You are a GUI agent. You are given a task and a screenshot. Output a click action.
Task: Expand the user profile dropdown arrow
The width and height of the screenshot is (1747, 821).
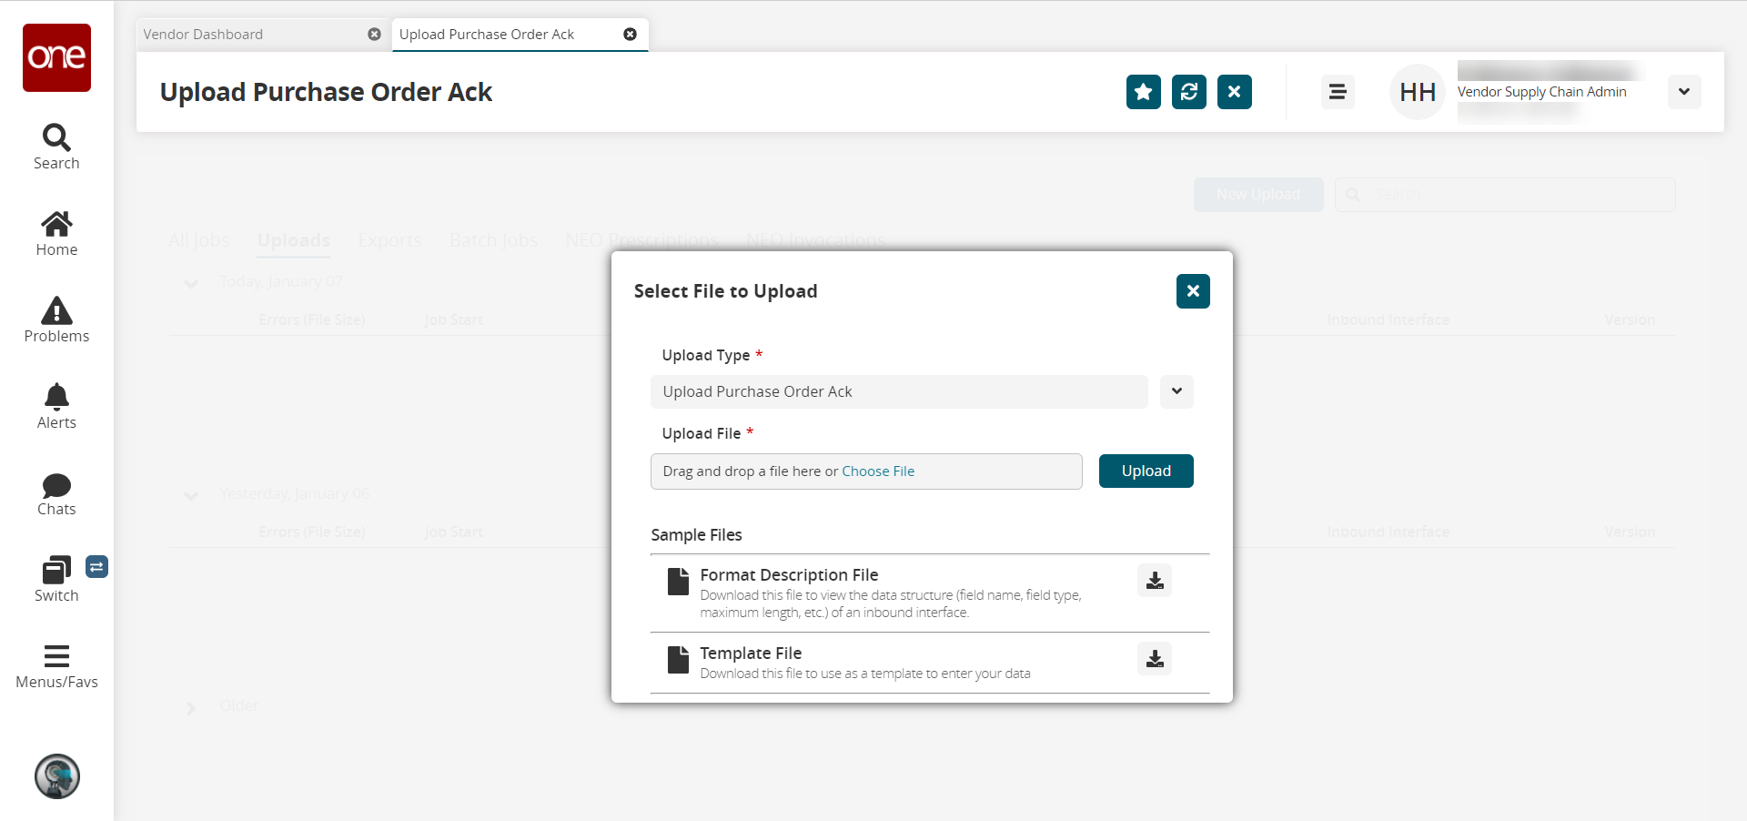tap(1683, 92)
